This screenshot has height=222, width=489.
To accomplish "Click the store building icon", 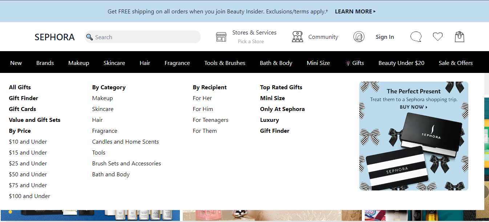I will tap(221, 37).
